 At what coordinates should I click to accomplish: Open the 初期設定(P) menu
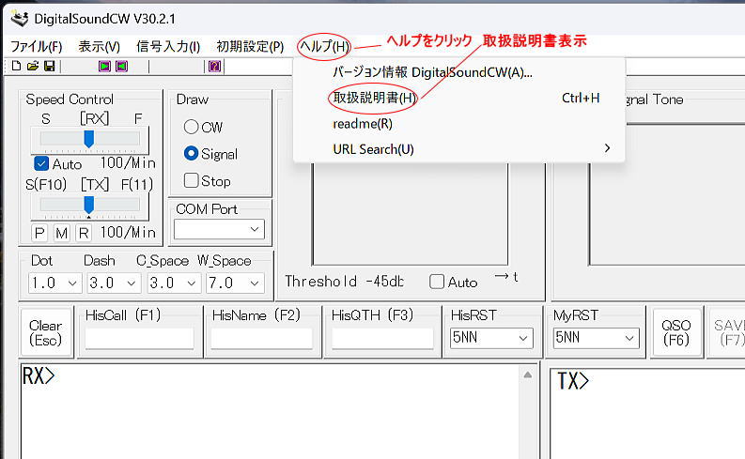tap(250, 47)
